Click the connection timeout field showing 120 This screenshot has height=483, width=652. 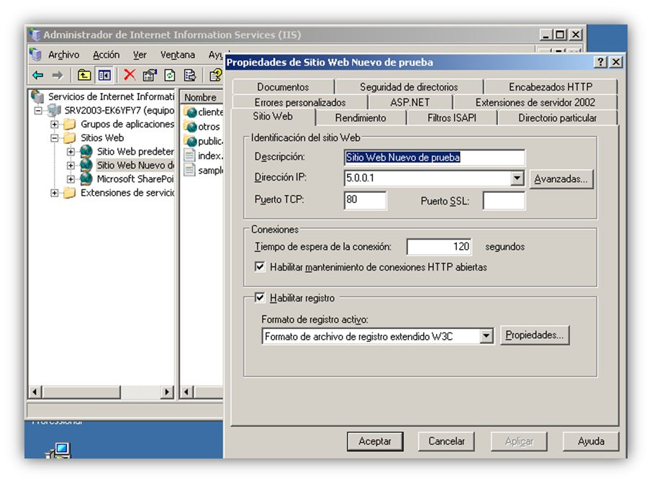tap(439, 247)
